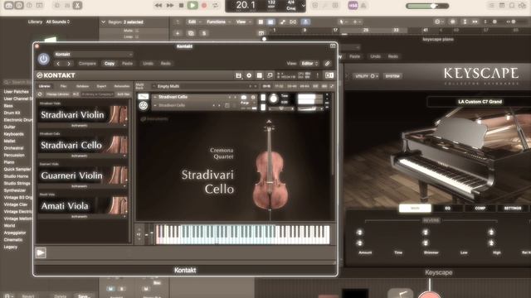This screenshot has width=531, height=298.
Task: Click Logic add track plus button
Action: [178, 33]
